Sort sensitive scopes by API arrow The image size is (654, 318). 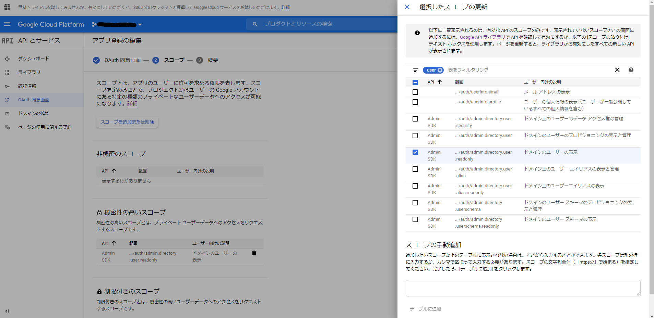pyautogui.click(x=114, y=243)
